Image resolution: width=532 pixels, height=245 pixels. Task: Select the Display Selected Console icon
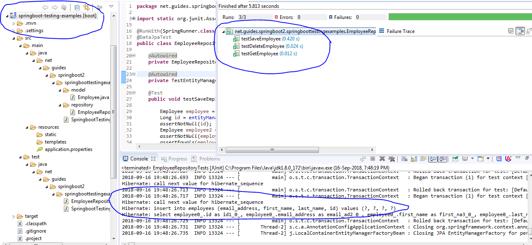[x=465, y=158]
